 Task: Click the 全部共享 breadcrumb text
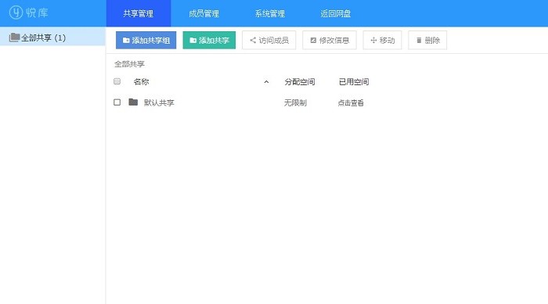click(129, 64)
